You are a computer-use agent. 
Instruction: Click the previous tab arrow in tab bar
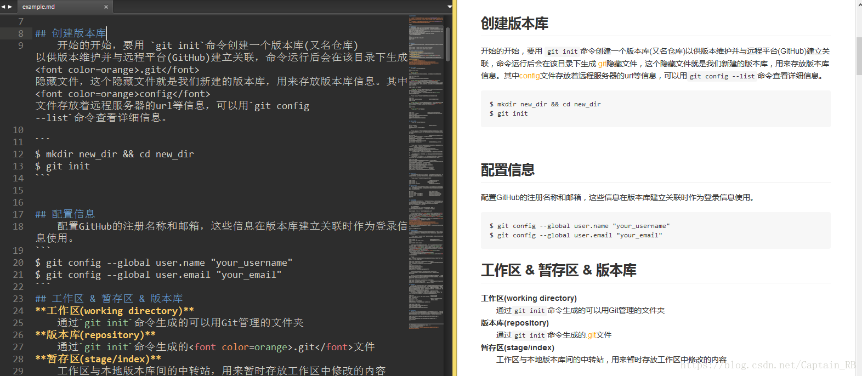(3, 7)
